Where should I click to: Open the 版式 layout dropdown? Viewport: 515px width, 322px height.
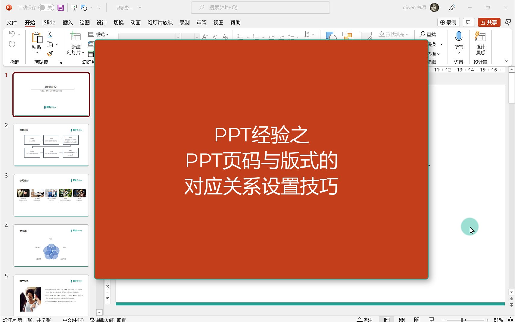coord(99,34)
